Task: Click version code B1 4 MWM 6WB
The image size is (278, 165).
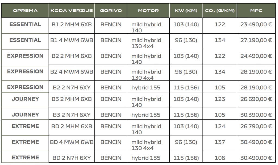Action: (x=71, y=40)
